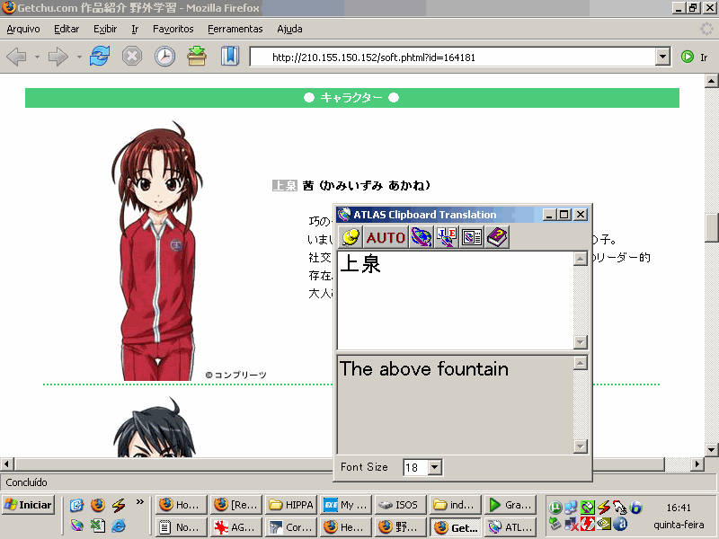
Task: Open the Font Size dropdown in ATLAS
Action: pos(435,467)
